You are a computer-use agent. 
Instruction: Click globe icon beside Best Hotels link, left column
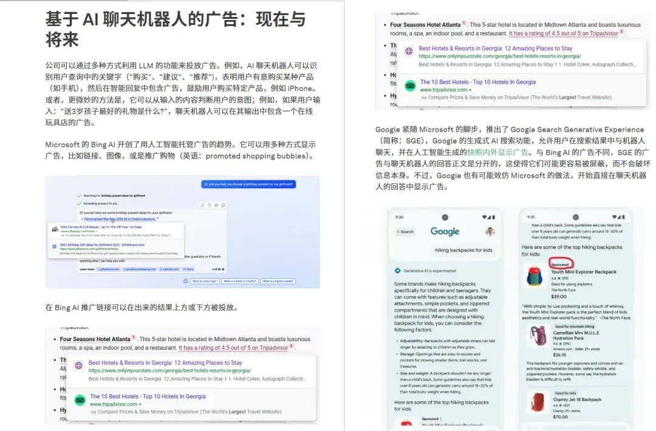coord(78,365)
